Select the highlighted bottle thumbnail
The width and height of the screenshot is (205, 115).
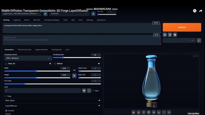point(154,105)
